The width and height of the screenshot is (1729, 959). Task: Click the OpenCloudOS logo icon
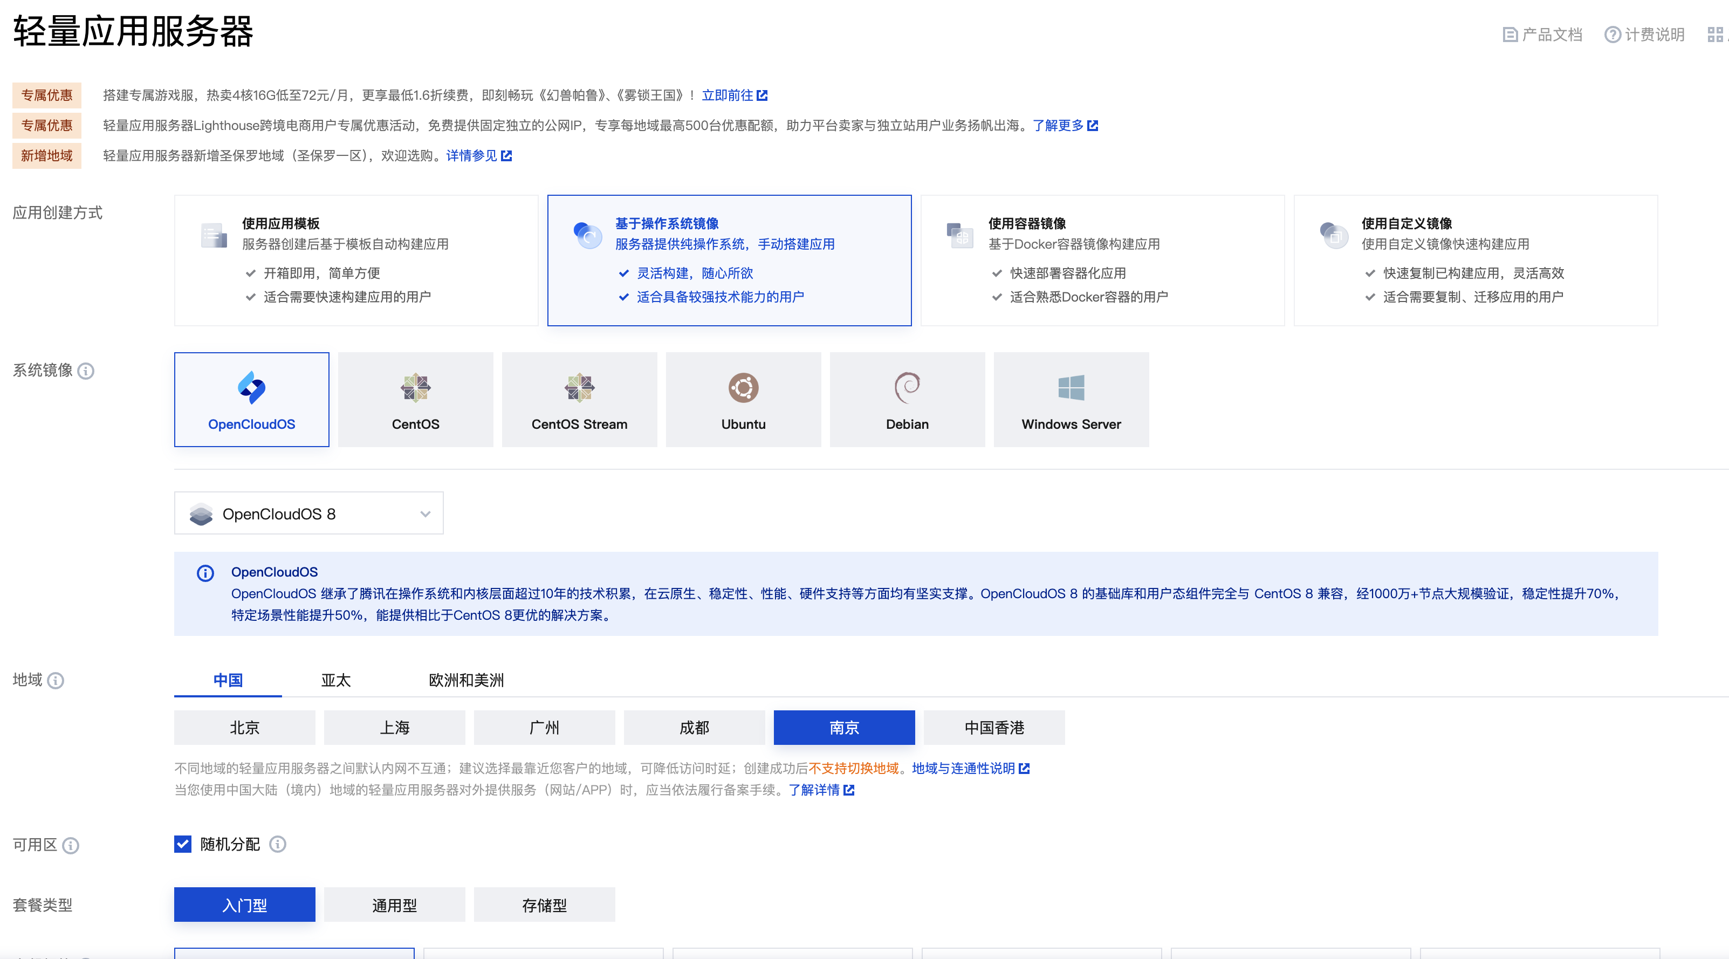tap(252, 388)
